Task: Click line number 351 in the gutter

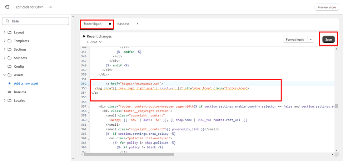Action: [x=84, y=79]
